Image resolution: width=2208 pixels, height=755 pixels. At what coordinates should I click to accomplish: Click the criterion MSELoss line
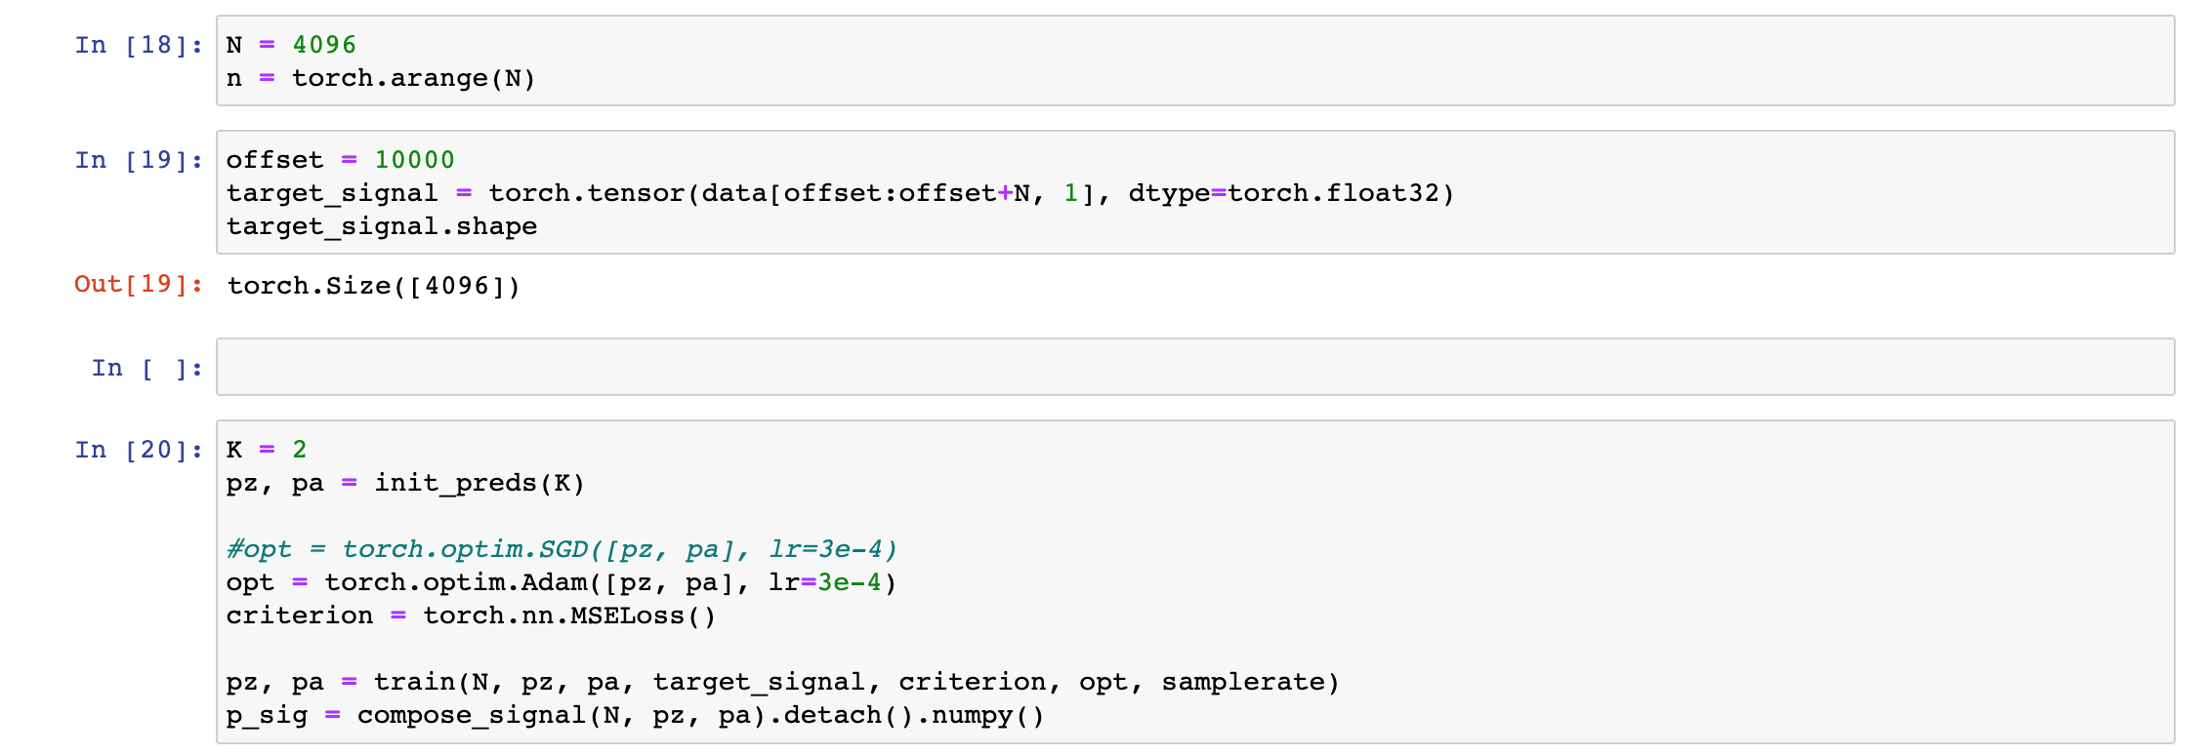click(471, 616)
